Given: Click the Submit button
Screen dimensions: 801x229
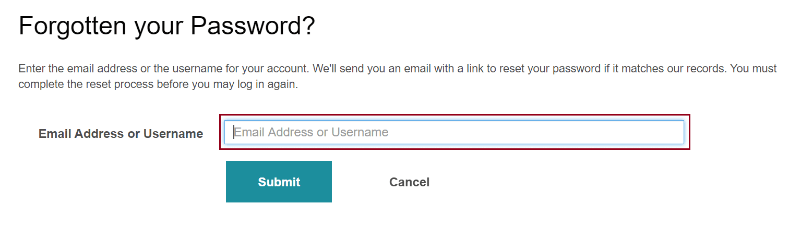Looking at the screenshot, I should (279, 182).
